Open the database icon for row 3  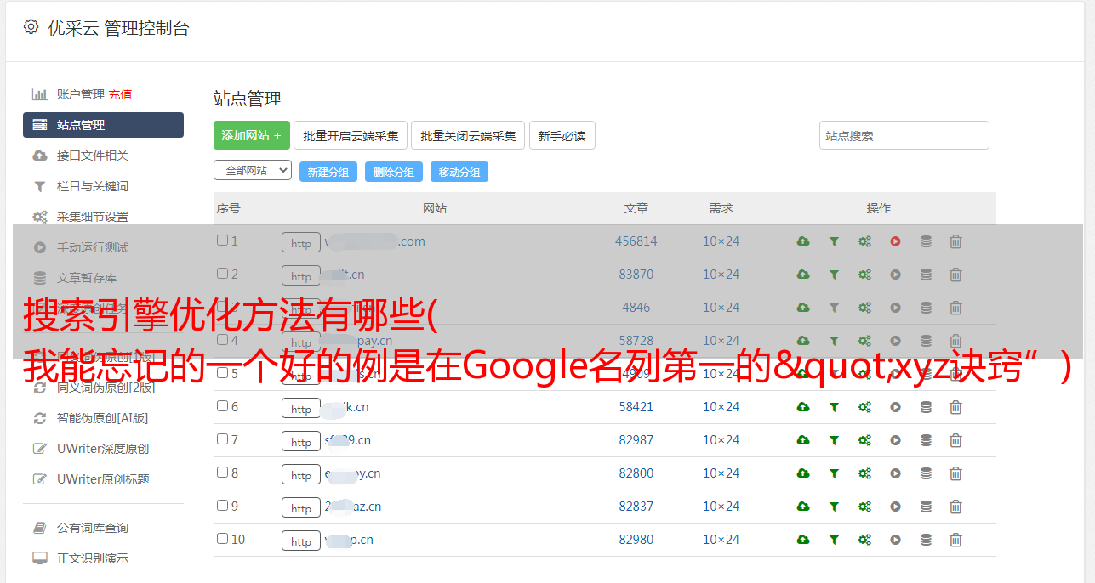click(926, 308)
